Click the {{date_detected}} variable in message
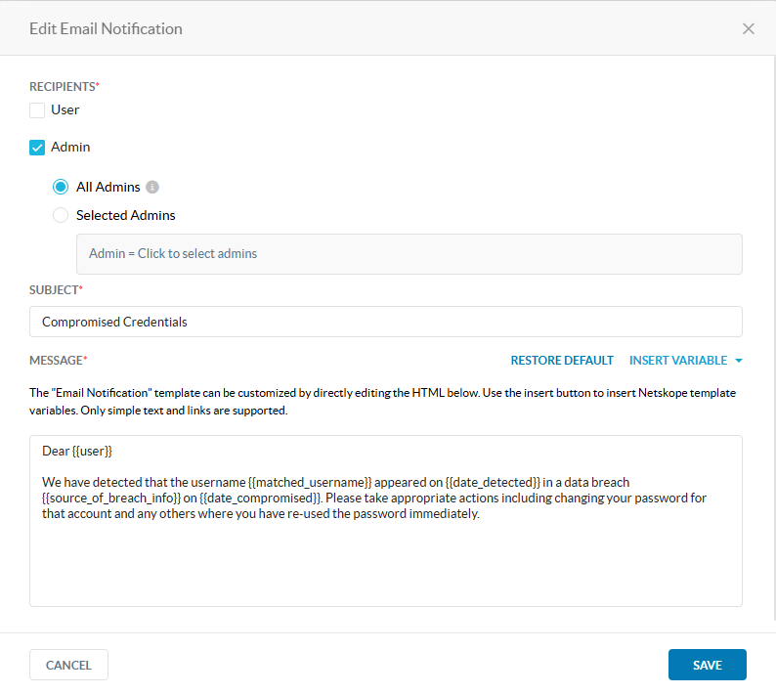 493,482
